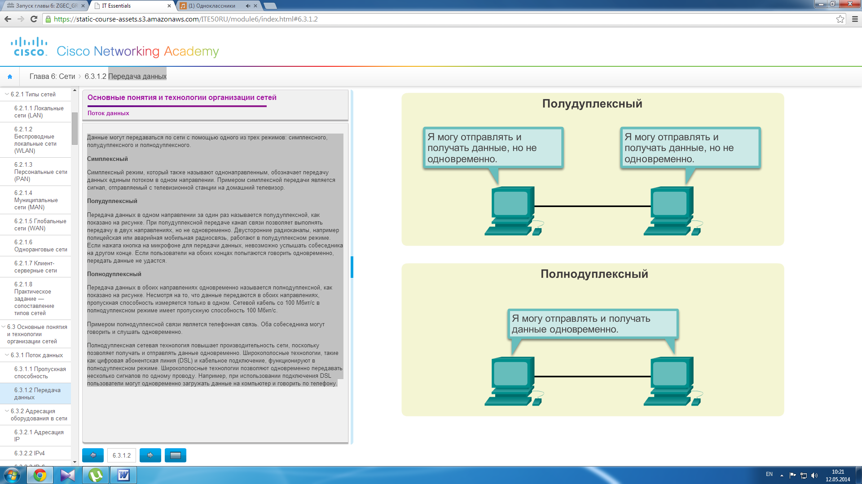Click the Глава 6: Сети breadcrumb

point(52,77)
